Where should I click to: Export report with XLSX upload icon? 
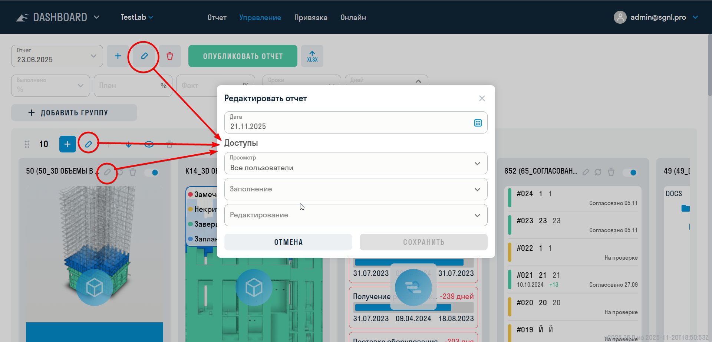[x=312, y=56]
